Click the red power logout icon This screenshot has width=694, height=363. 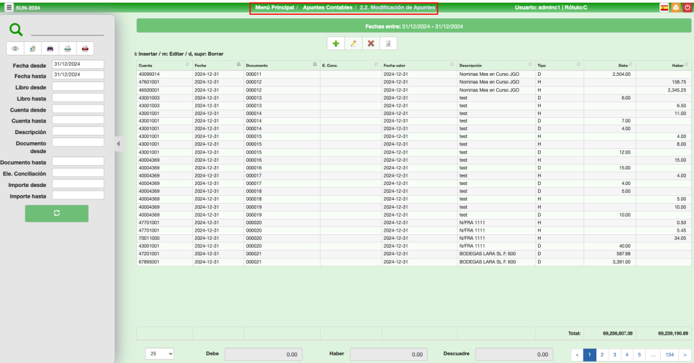click(x=687, y=7)
